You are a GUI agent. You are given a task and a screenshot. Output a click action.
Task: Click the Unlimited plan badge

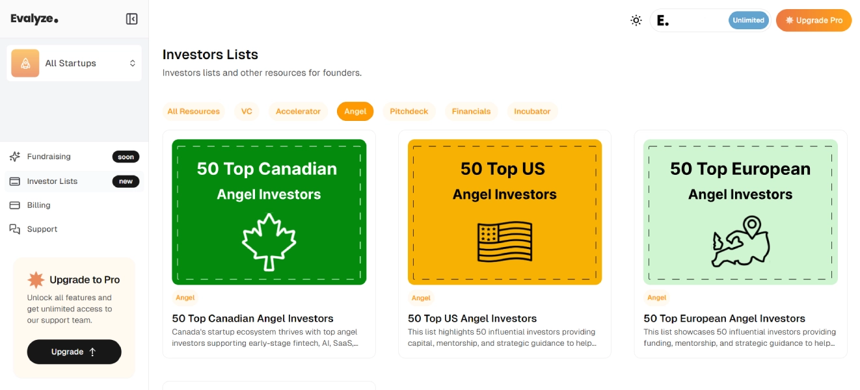coord(748,20)
